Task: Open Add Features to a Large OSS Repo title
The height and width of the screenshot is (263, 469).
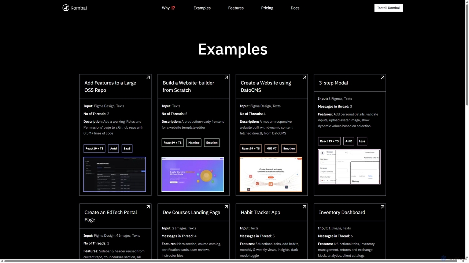Action: 110,87
